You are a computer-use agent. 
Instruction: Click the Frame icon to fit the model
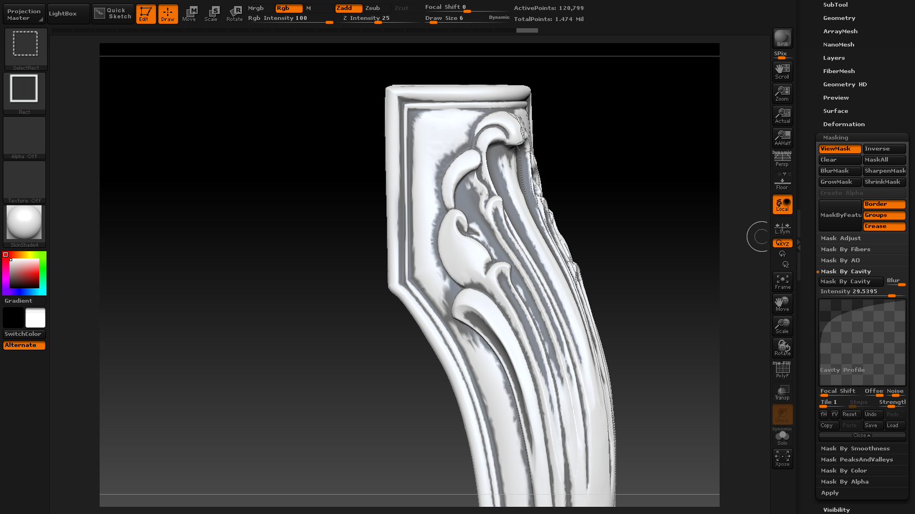(x=782, y=281)
